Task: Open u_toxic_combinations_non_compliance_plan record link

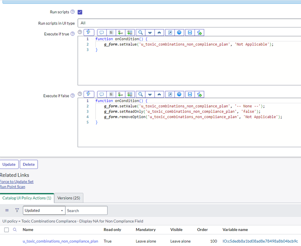Action: pyautogui.click(x=61, y=241)
